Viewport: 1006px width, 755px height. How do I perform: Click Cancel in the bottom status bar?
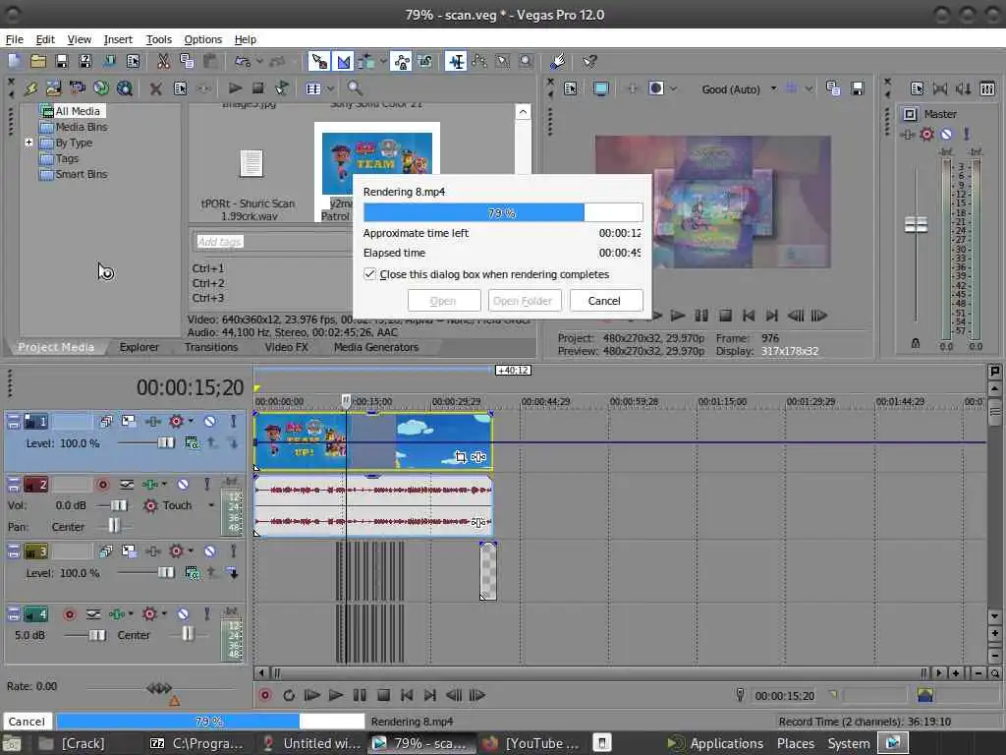tap(27, 721)
